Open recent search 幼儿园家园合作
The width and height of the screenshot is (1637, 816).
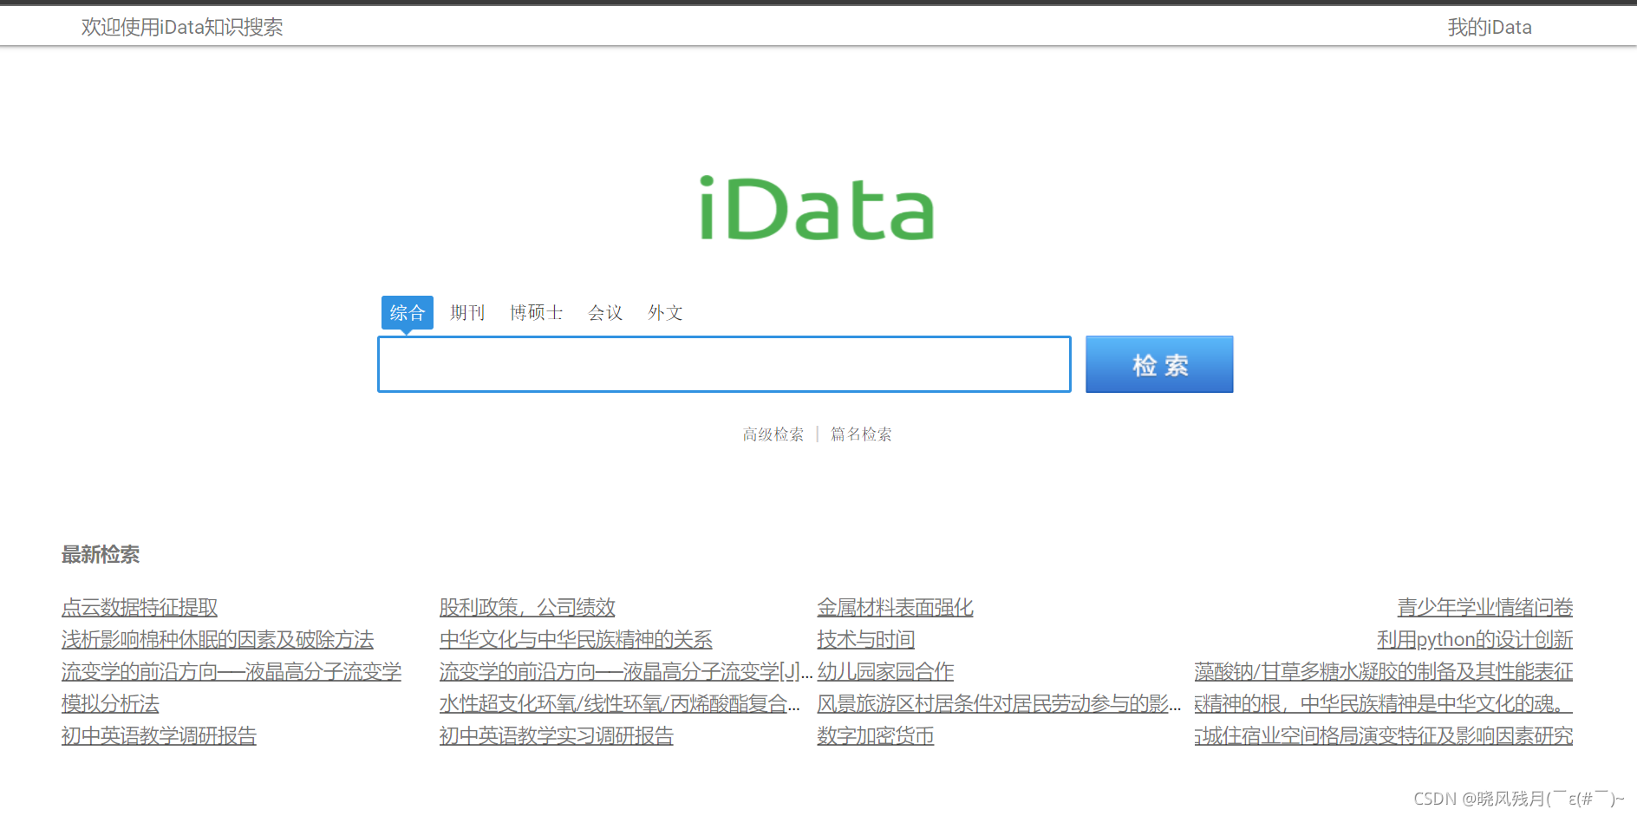tap(885, 671)
